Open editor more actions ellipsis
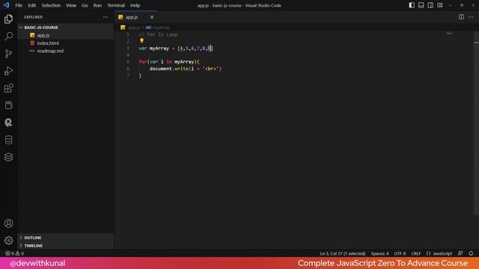This screenshot has width=479, height=269. (471, 17)
